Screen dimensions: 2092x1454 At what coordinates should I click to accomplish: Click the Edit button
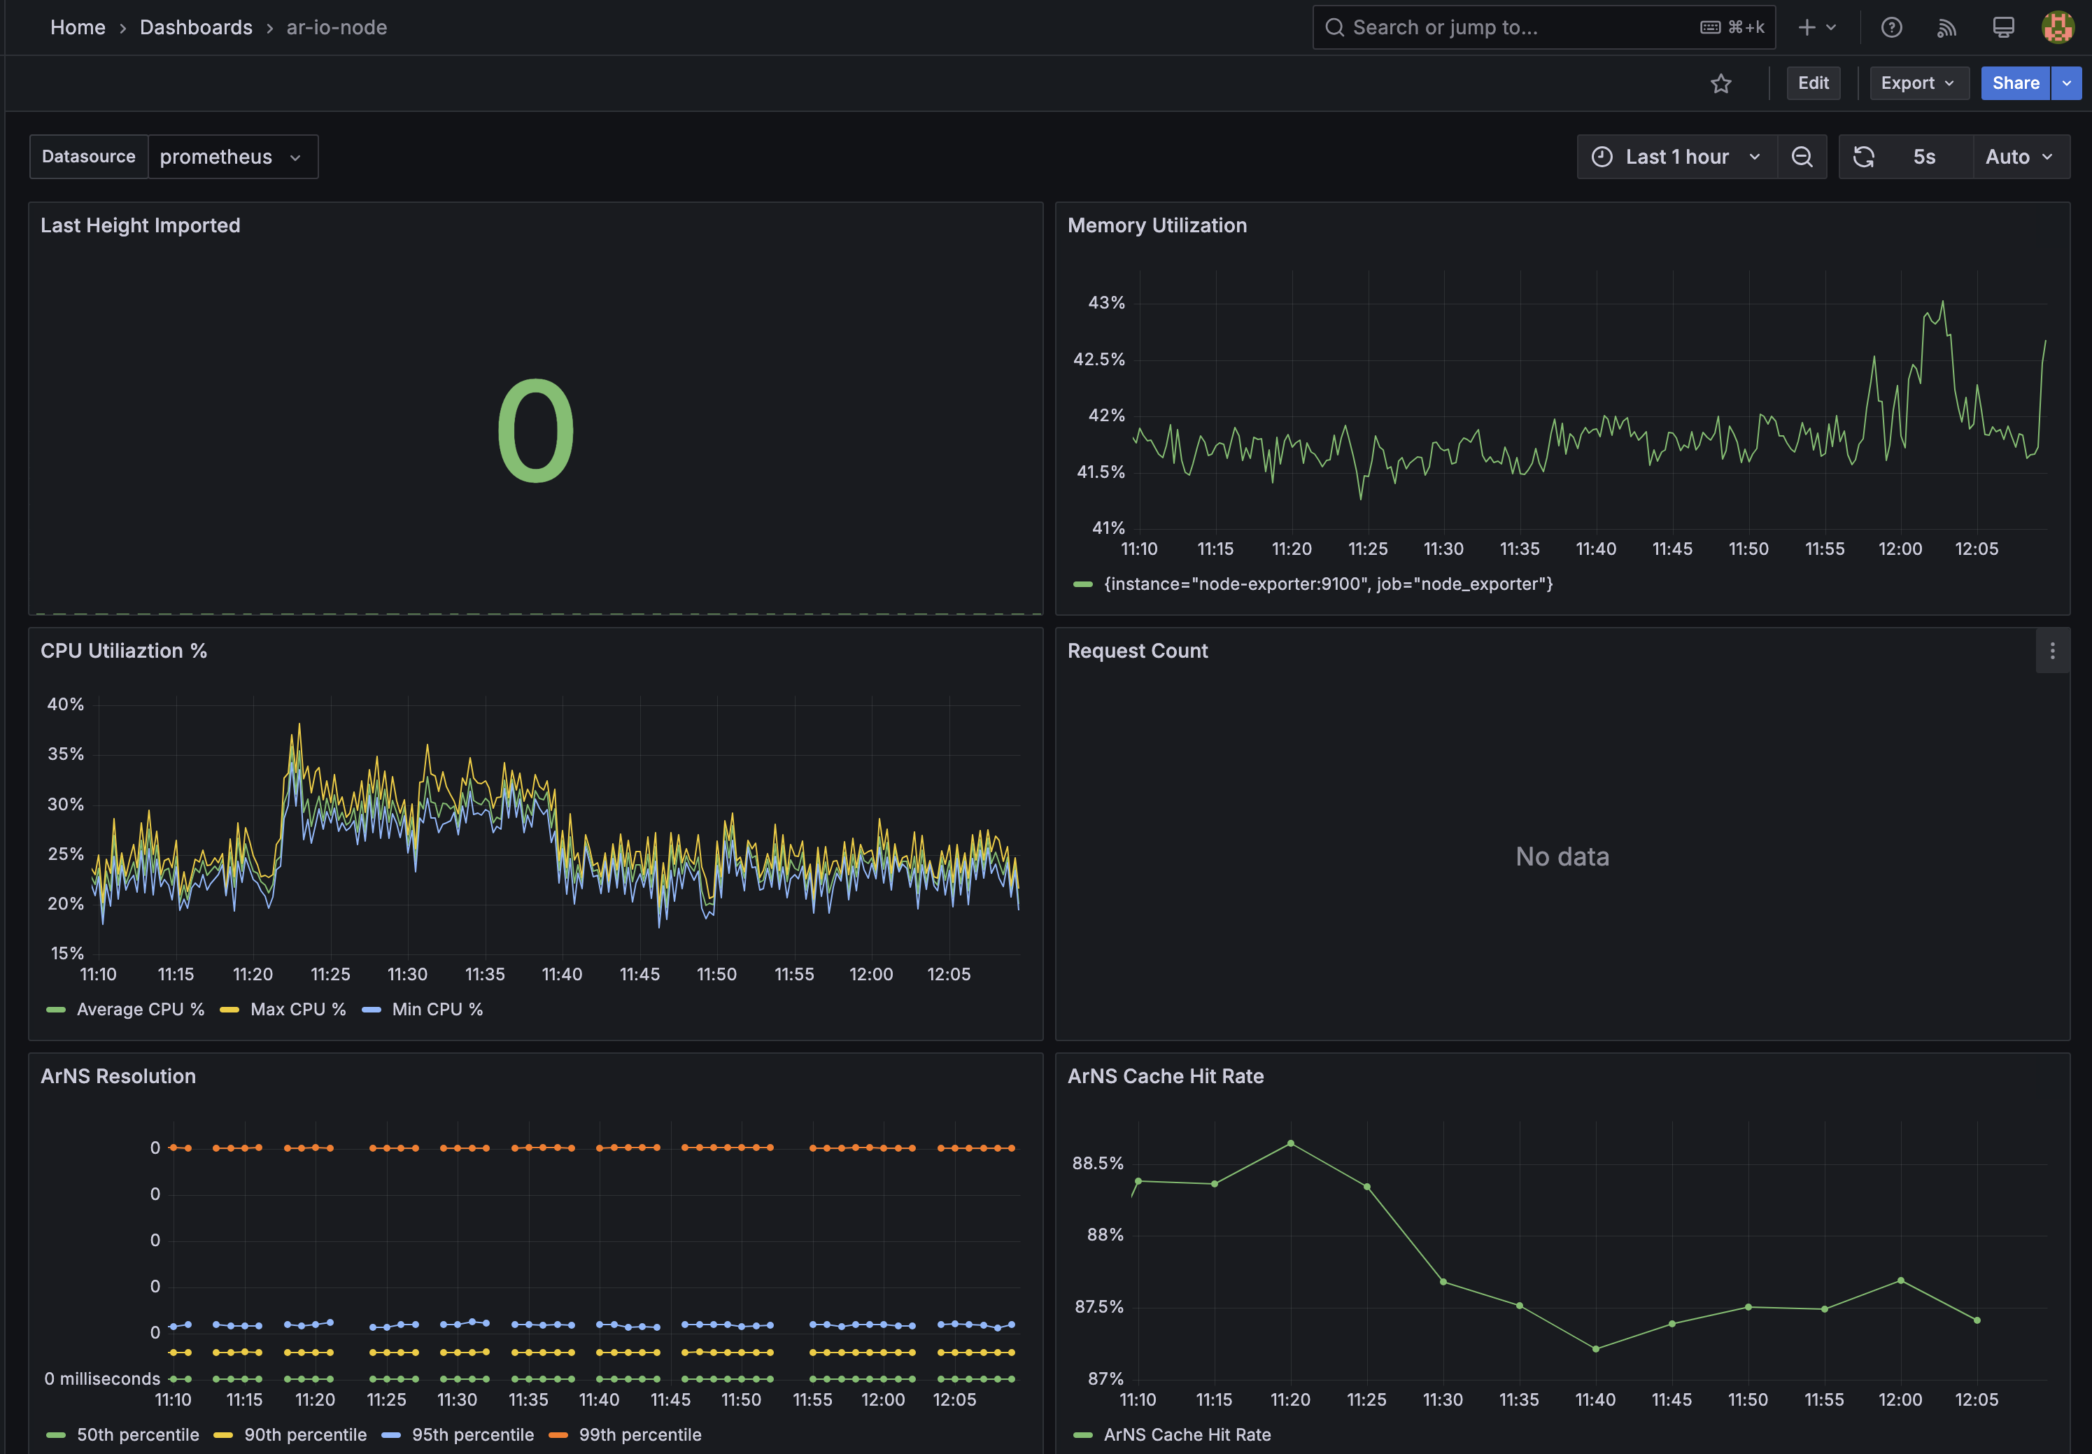(x=1811, y=83)
